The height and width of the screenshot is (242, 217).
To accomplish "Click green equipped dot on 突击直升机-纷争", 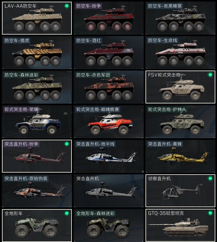I will pos(67,144).
